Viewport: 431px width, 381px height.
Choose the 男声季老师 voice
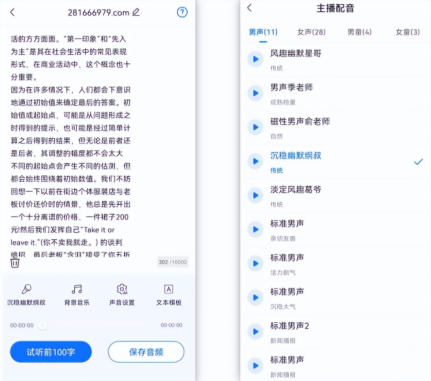292,88
